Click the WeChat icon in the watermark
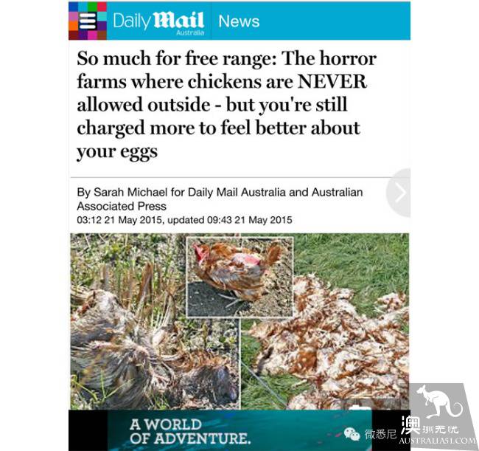 click(352, 434)
